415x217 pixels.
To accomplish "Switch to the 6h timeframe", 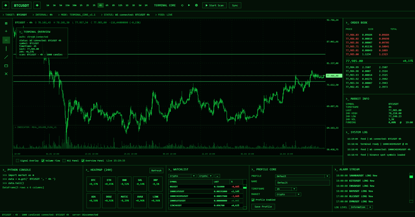I will click(107, 6).
